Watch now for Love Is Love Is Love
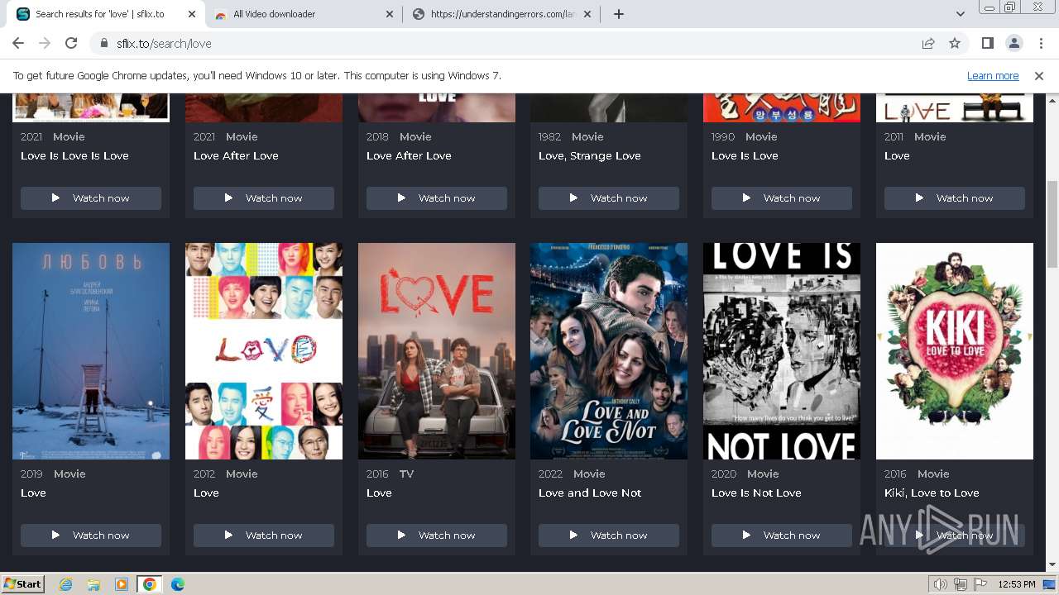1059x595 pixels. pos(91,198)
